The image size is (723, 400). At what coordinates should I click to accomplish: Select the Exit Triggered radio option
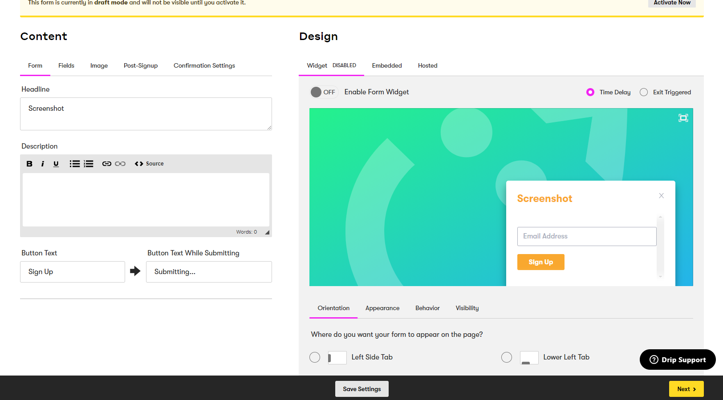tap(644, 92)
